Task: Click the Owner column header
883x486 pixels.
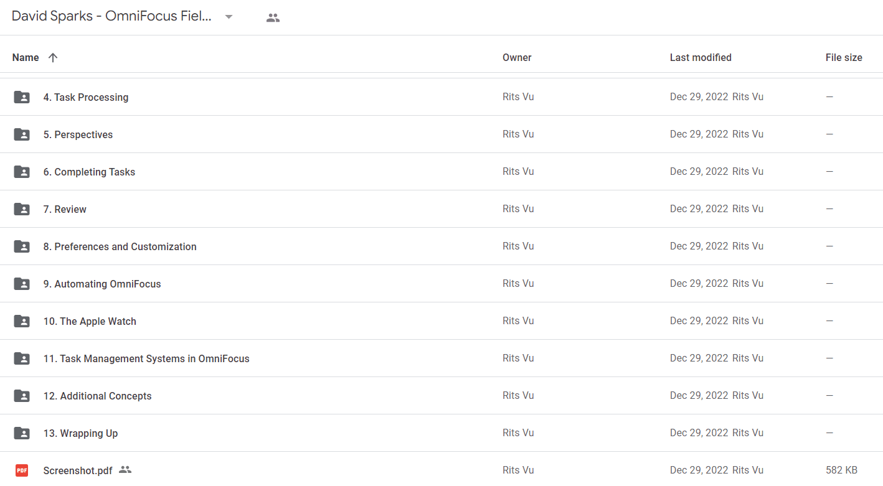Action: click(x=517, y=57)
